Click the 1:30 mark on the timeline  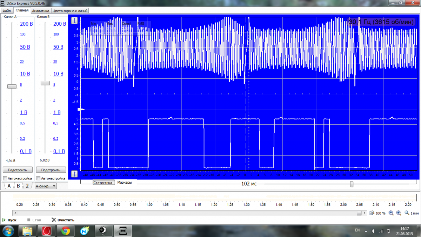247,204
